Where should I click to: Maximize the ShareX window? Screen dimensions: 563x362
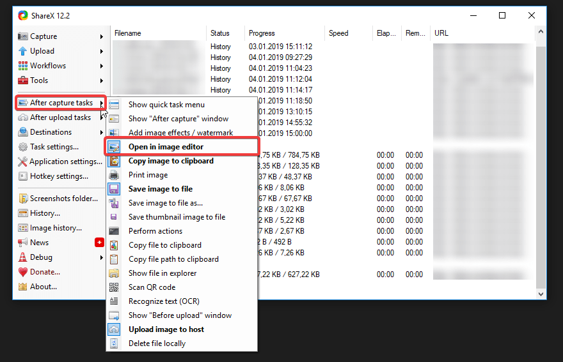502,15
